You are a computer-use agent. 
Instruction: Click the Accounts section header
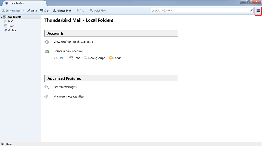(111, 33)
